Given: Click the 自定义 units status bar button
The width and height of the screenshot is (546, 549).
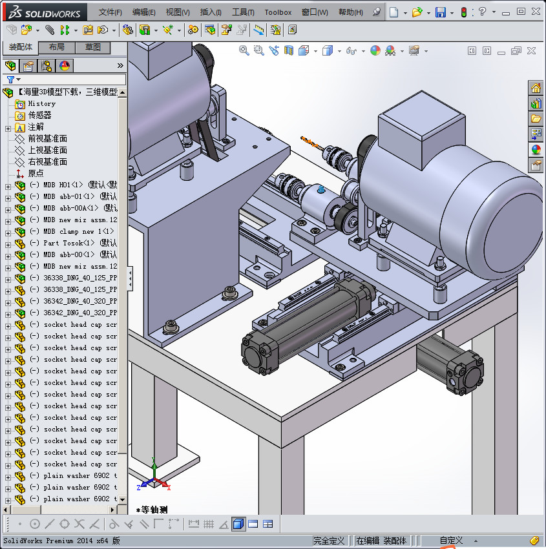Looking at the screenshot, I should pos(451,541).
